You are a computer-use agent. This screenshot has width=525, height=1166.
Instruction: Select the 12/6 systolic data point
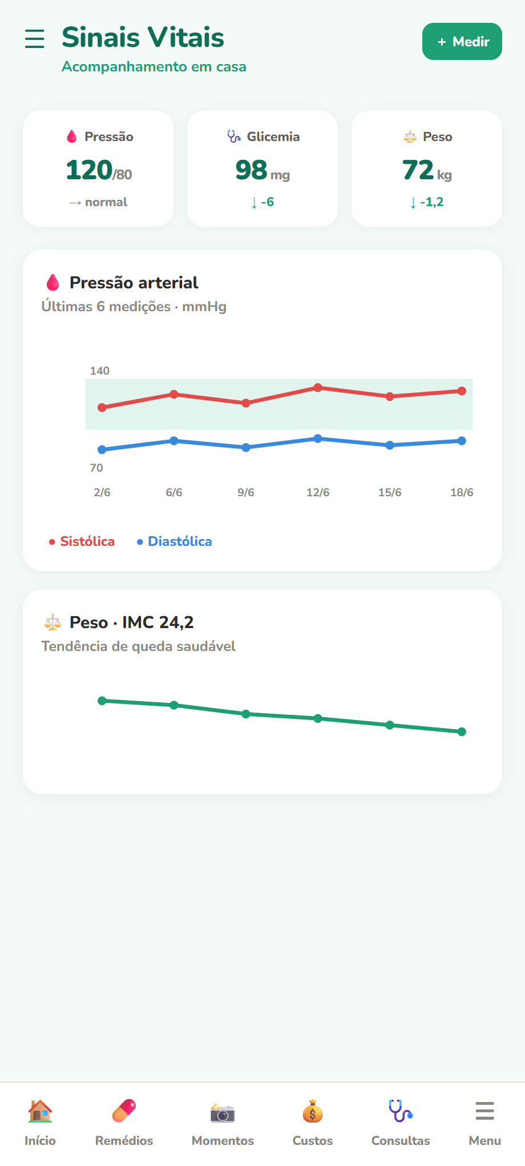click(x=318, y=388)
